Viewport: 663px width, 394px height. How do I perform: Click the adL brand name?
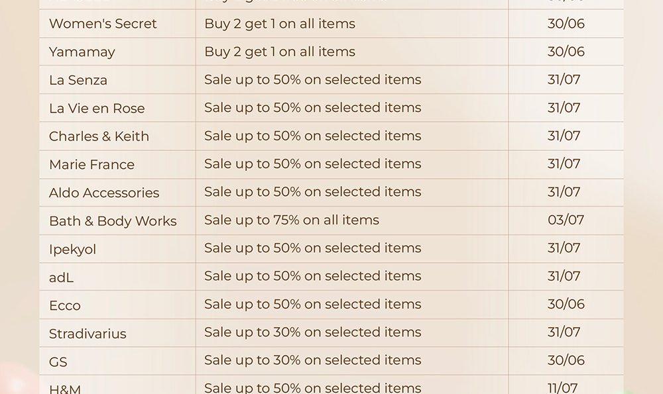click(x=61, y=277)
